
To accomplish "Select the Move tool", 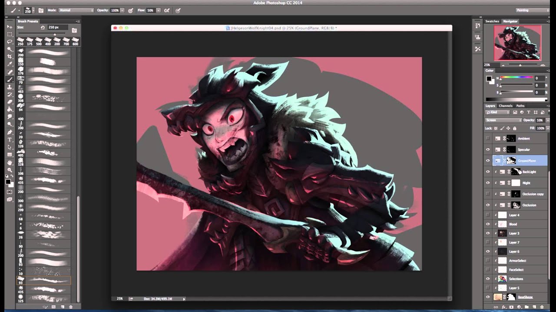I will point(10,26).
